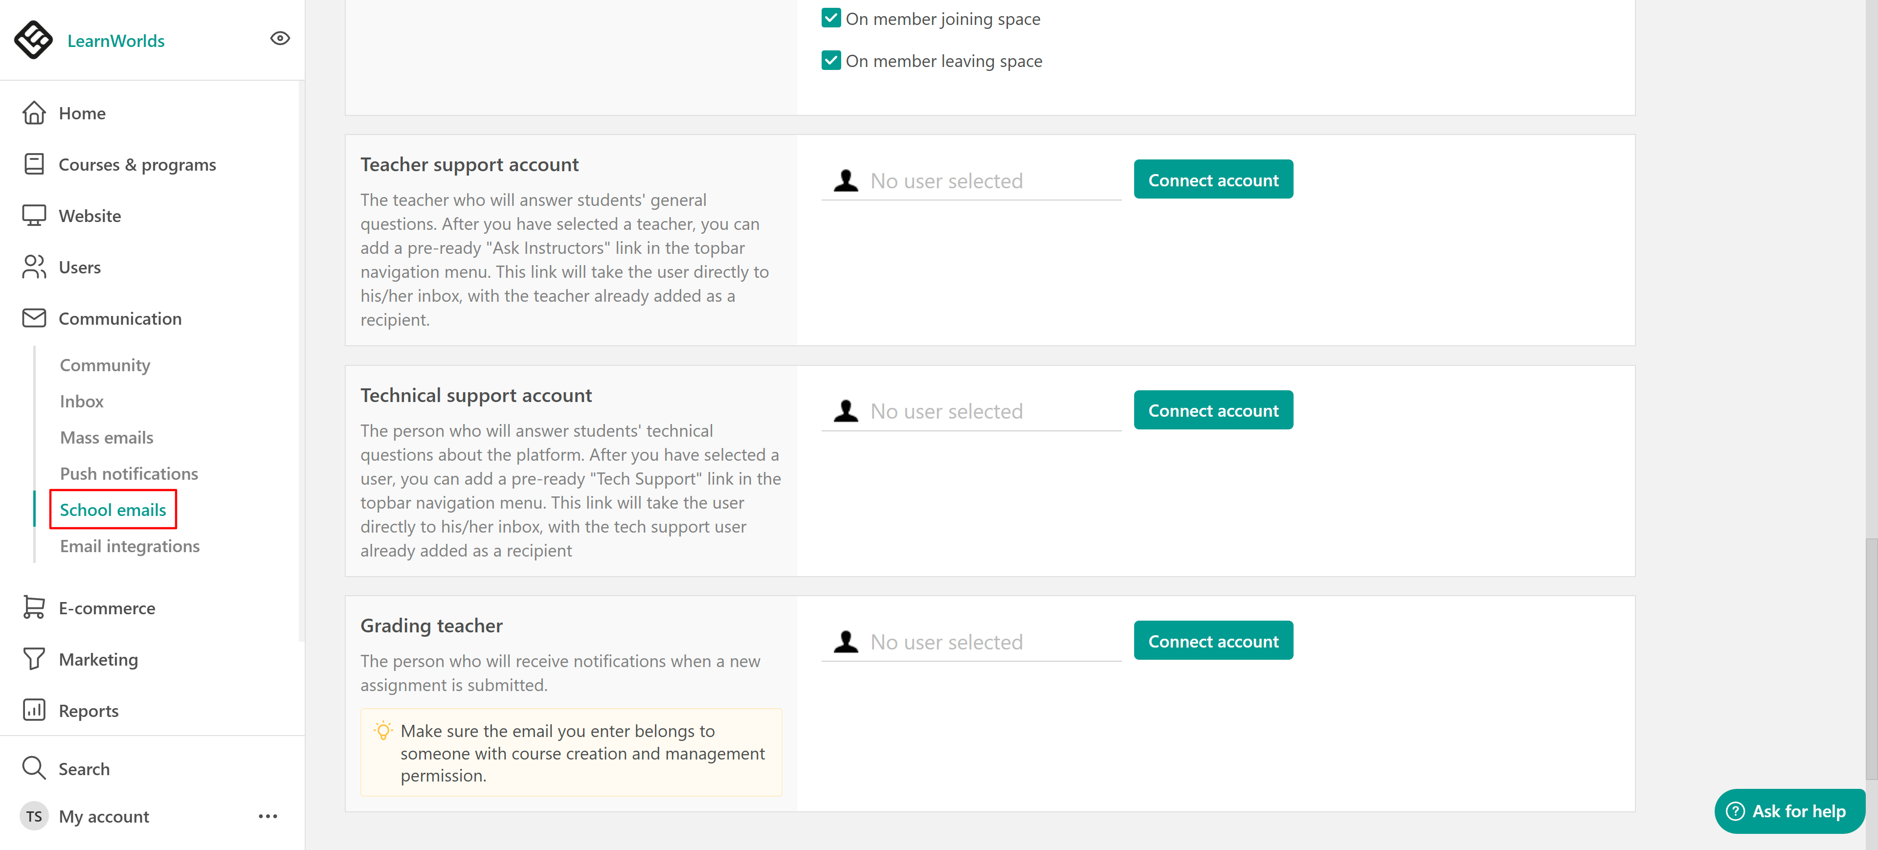The height and width of the screenshot is (850, 1878).
Task: Click the Marketing funnel icon
Action: [x=34, y=659]
